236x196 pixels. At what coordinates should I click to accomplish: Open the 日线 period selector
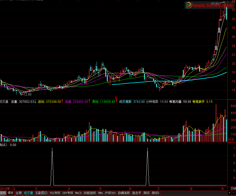[233, 189]
